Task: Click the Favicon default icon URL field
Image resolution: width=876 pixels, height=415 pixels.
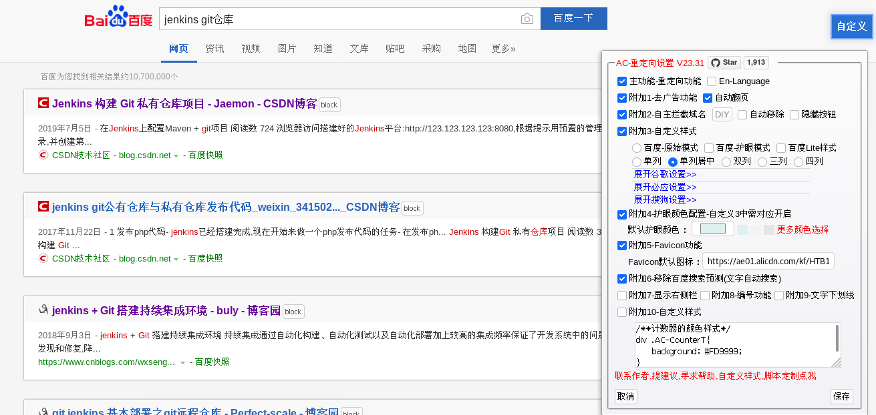Action: [x=768, y=261]
